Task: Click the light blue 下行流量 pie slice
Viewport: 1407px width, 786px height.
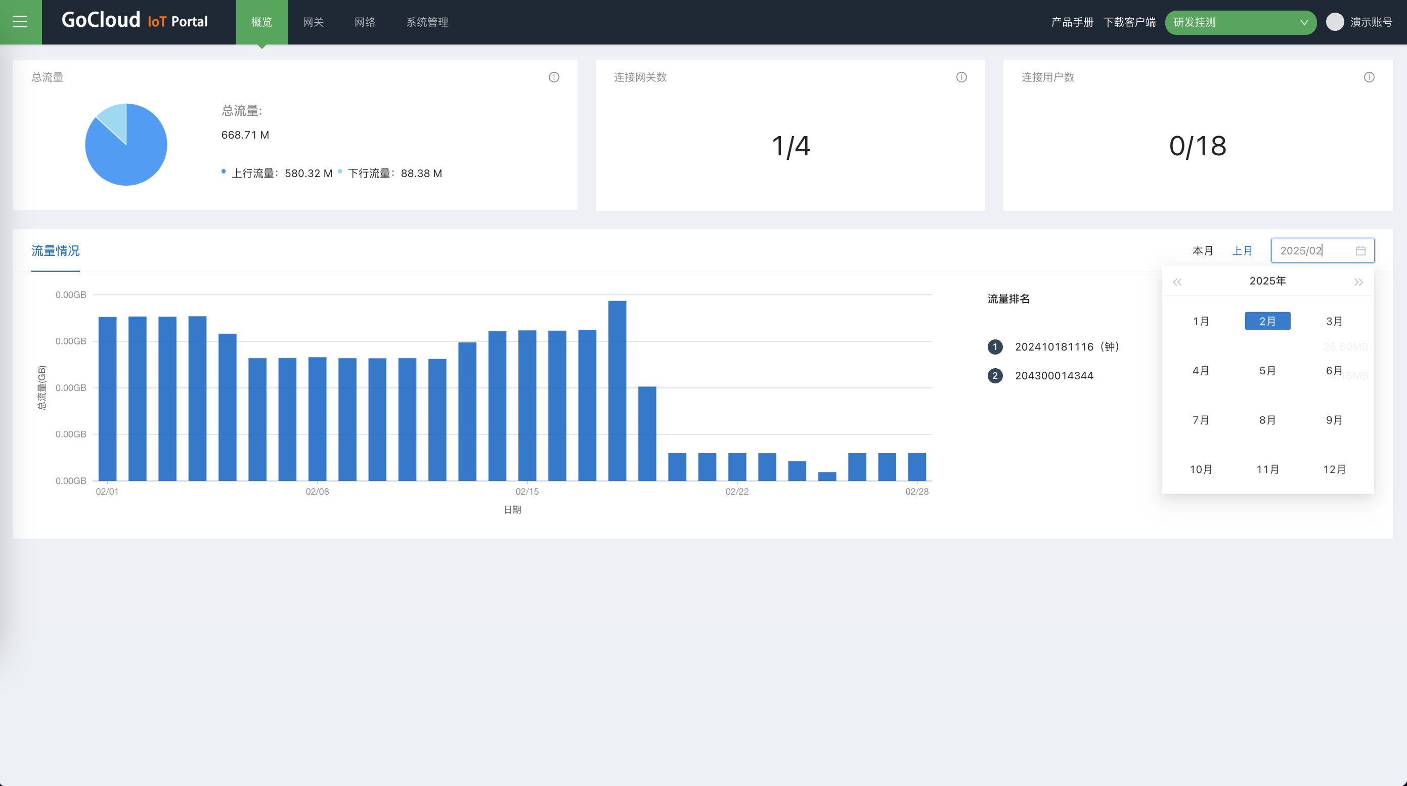Action: coord(115,118)
